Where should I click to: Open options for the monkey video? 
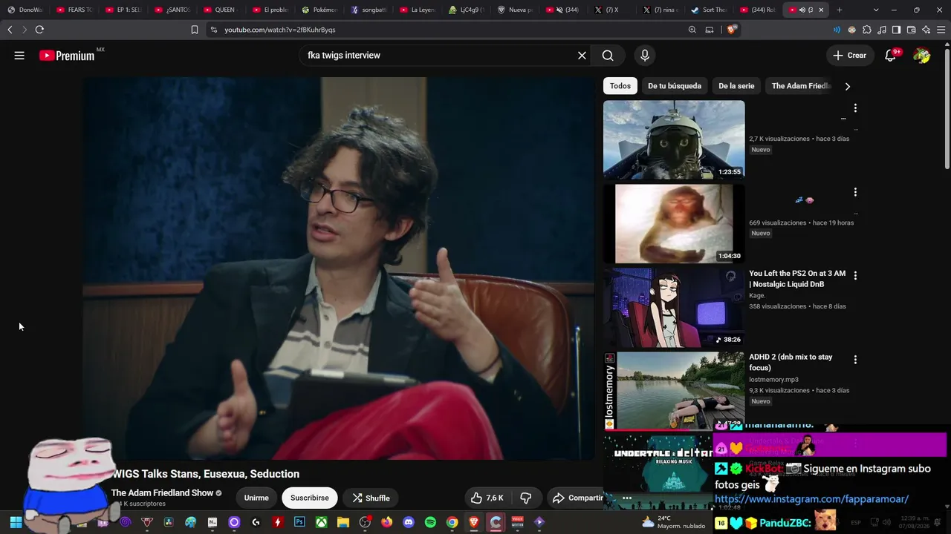point(855,192)
